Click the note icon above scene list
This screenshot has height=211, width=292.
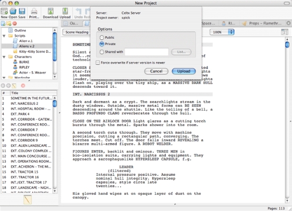tap(14, 86)
